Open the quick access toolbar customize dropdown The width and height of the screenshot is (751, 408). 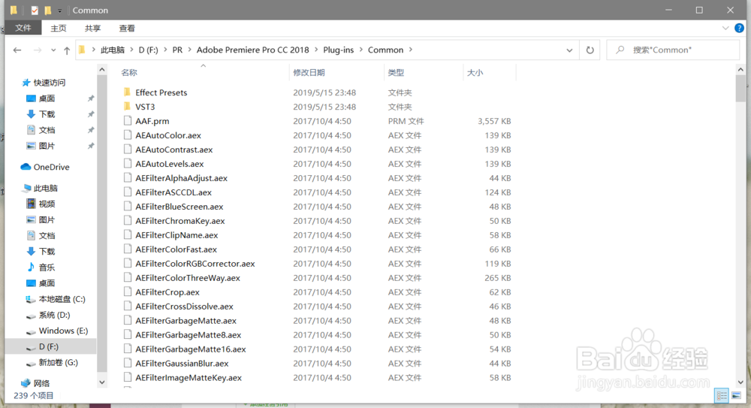pyautogui.click(x=60, y=10)
